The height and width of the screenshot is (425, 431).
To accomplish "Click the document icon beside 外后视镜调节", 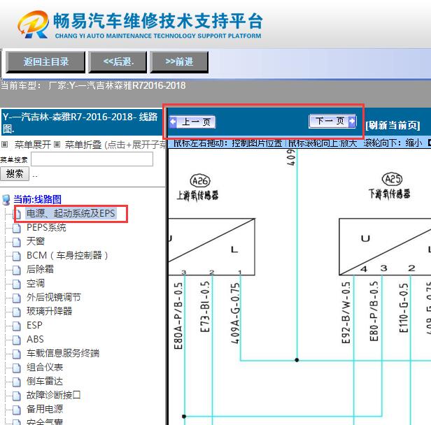I will (x=17, y=298).
